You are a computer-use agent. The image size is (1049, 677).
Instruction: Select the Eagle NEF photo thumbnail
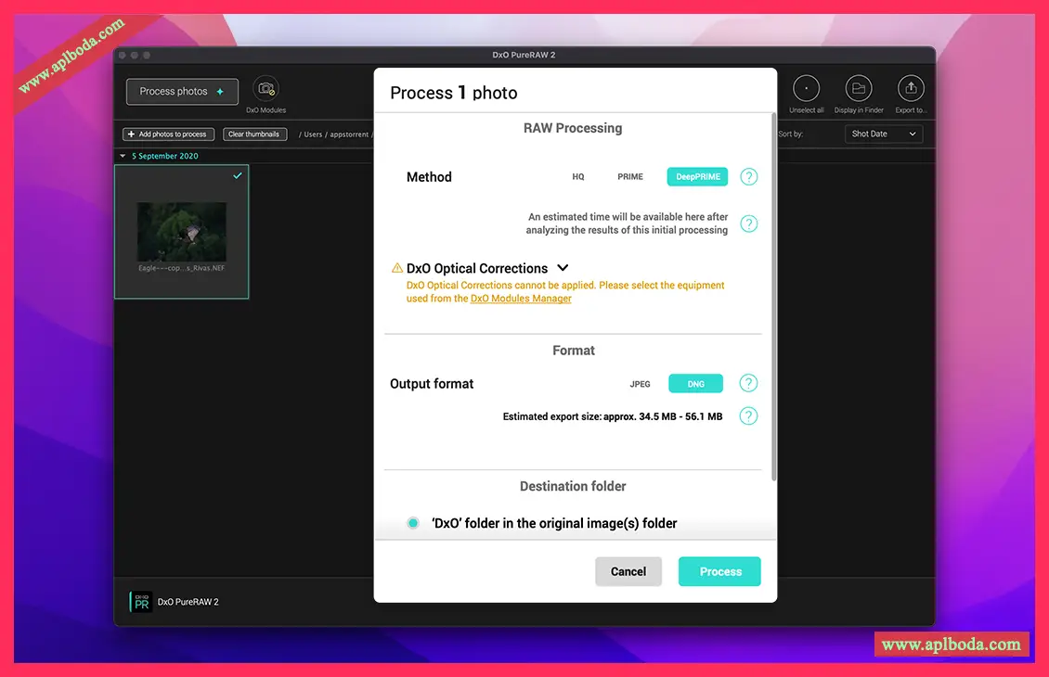(182, 232)
